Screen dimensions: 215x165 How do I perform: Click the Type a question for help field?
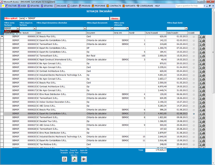[x=189, y=6]
